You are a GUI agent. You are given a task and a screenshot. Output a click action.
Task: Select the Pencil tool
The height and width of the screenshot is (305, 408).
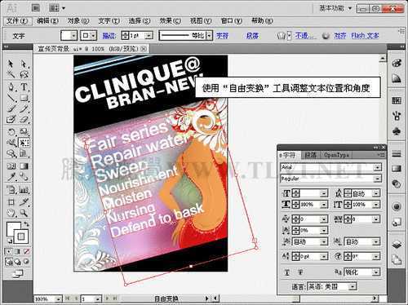tap(24, 108)
